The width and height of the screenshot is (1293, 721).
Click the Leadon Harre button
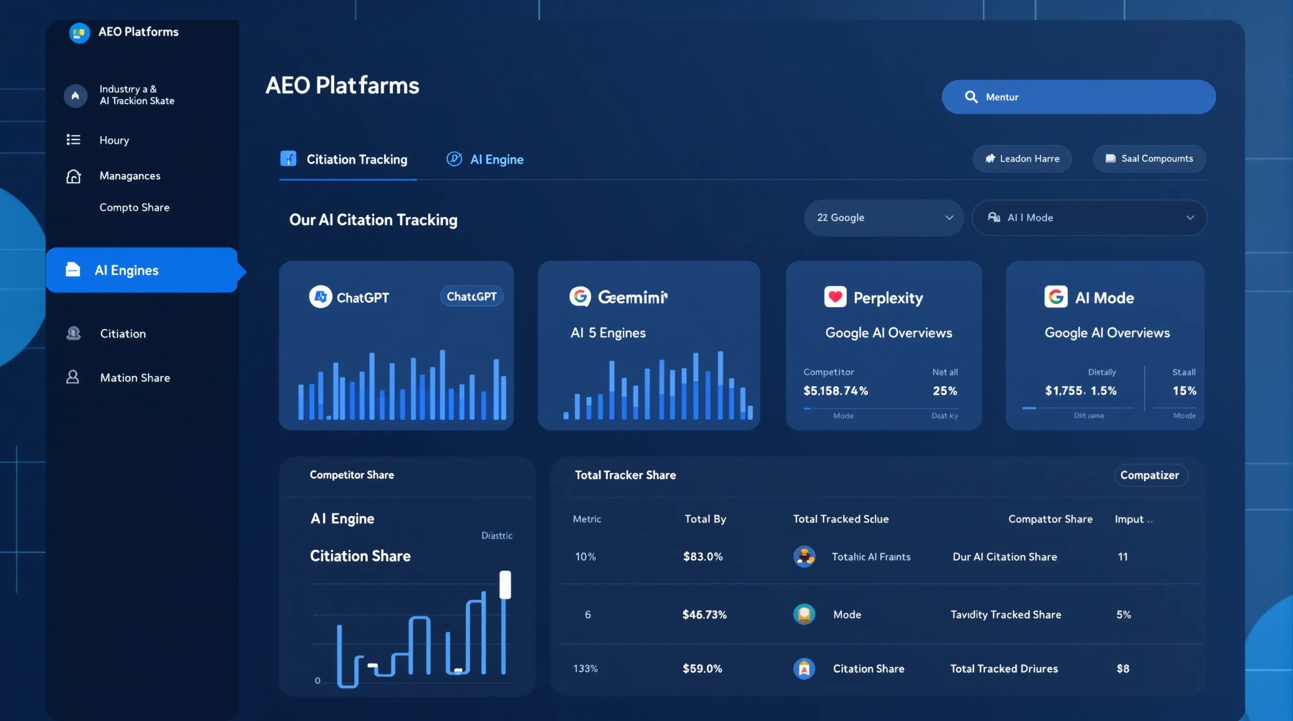tap(1022, 159)
